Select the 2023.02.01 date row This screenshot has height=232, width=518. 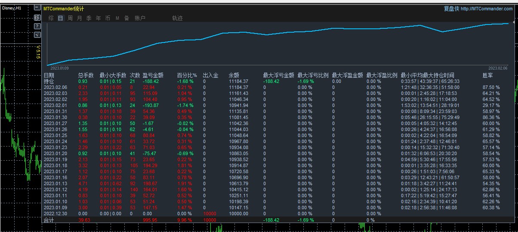pos(55,105)
